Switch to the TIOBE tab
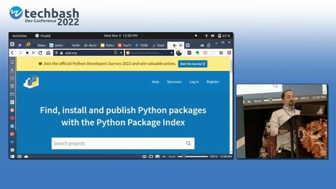Screen dimensions: 336x189 (142, 45)
